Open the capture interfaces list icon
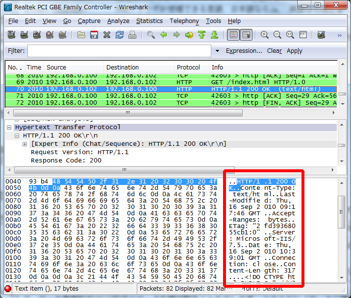Image resolution: width=351 pixels, height=298 pixels. click(x=11, y=35)
